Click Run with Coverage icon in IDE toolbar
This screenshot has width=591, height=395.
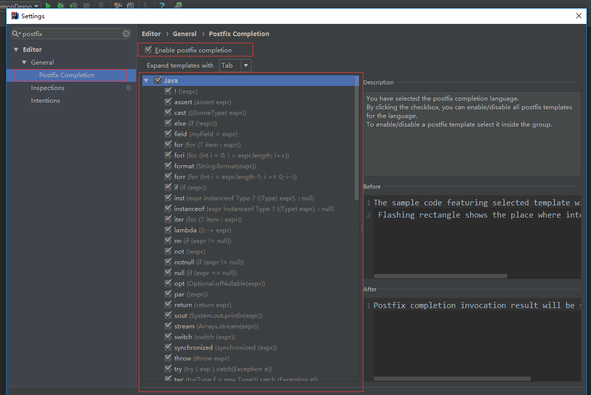pos(74,5)
